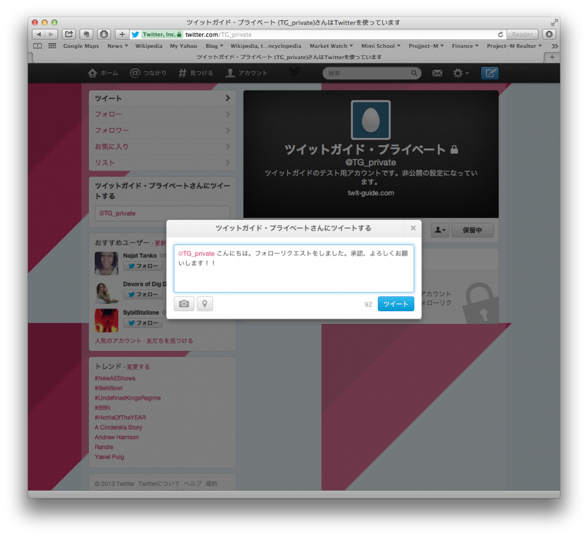This screenshot has width=588, height=537.
Task: Open the downloads icon in the toolbar
Action: [x=549, y=34]
